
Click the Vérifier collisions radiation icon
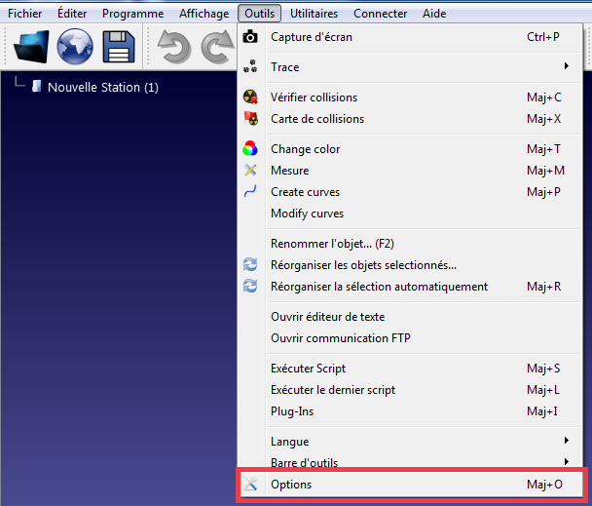(250, 97)
